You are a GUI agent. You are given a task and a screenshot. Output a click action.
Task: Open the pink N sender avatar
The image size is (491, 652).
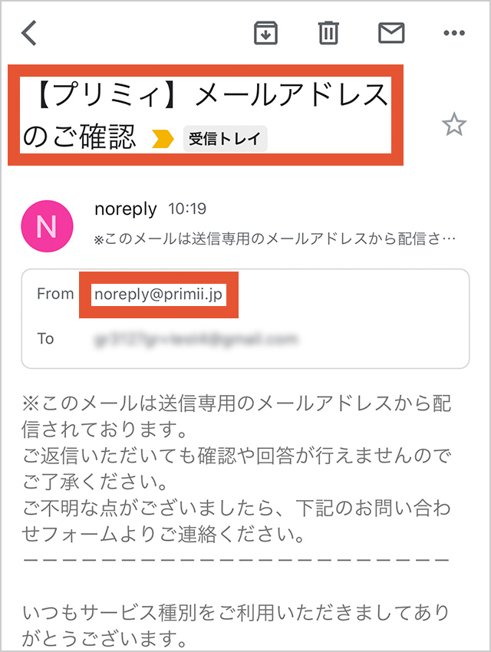pos(47,226)
